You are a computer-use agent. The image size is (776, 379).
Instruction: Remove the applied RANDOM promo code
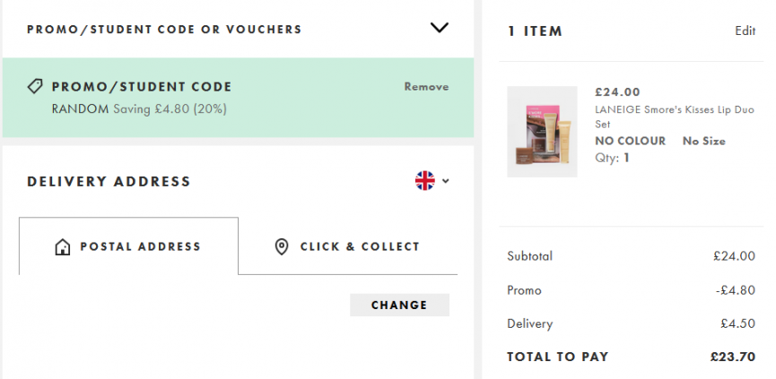[426, 87]
